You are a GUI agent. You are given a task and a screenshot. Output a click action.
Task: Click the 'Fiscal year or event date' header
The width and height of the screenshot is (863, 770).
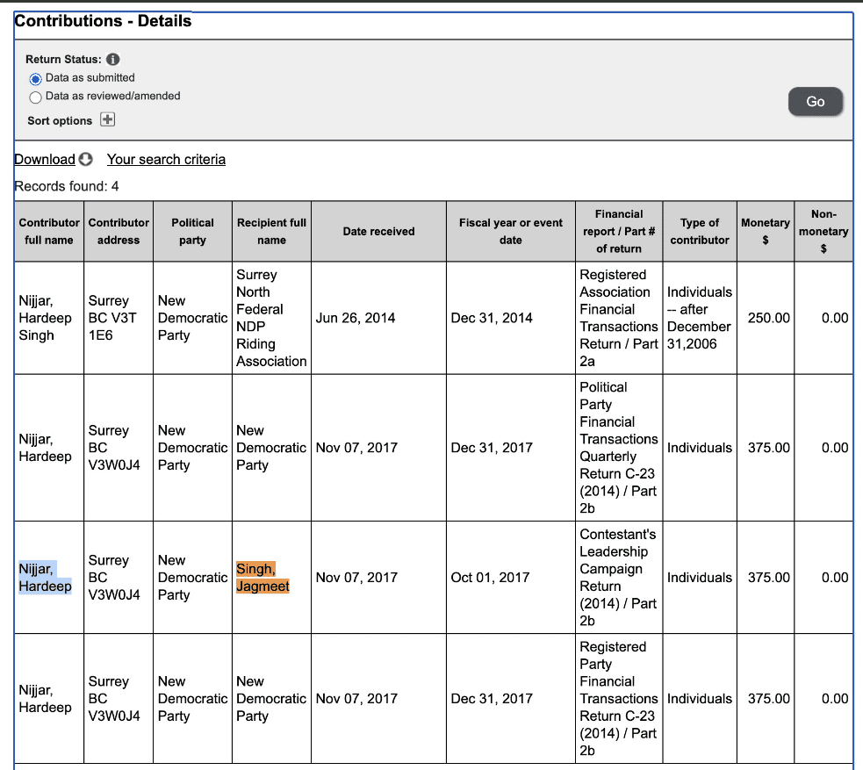click(x=510, y=232)
